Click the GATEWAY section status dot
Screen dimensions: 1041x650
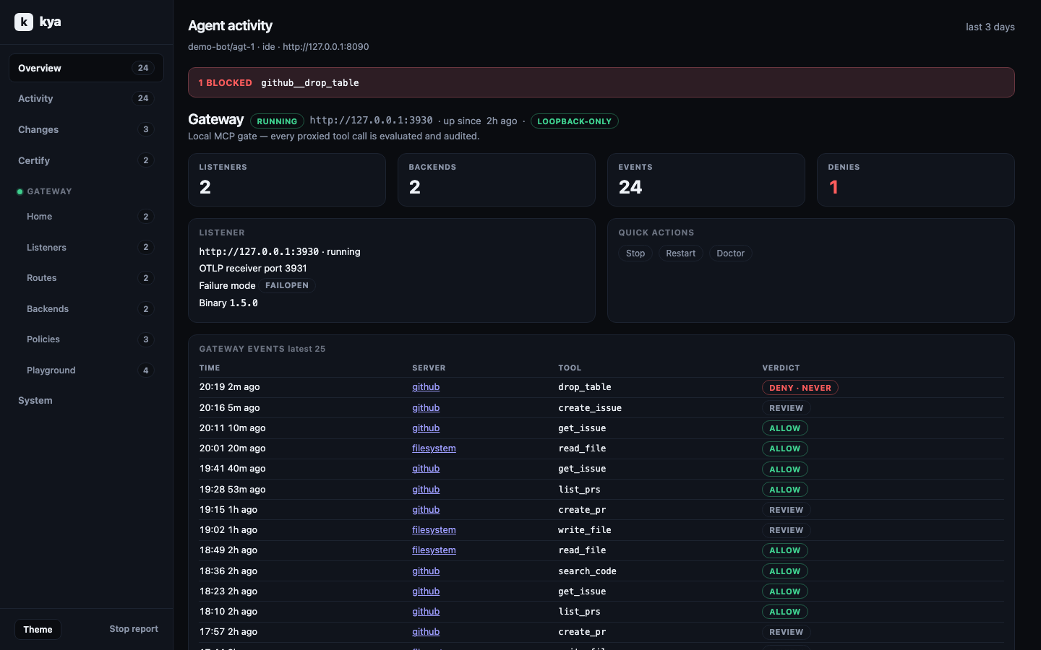[x=20, y=191]
